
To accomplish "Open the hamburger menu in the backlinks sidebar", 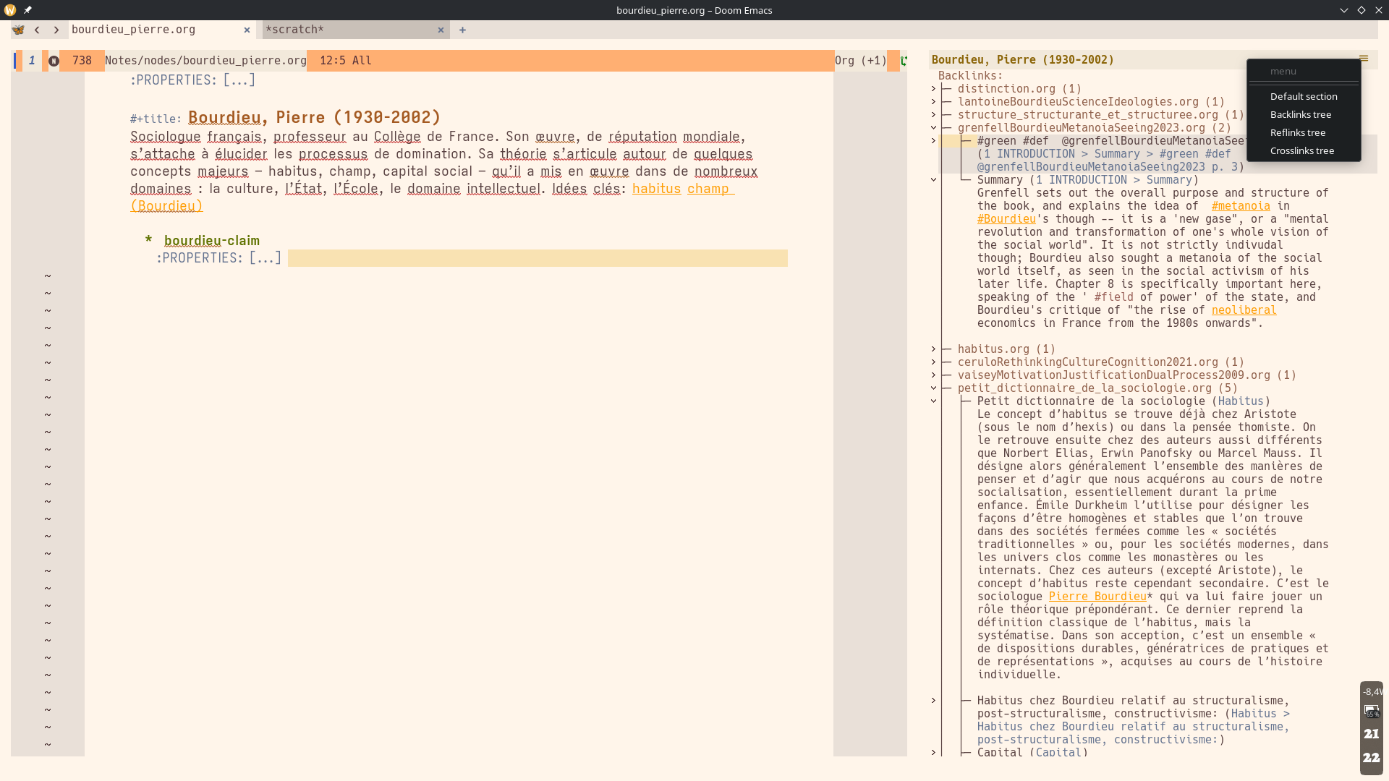I will [1364, 59].
